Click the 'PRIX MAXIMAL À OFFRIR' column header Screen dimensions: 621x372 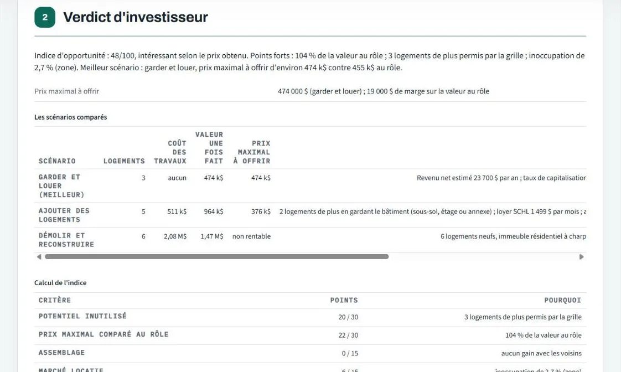(252, 152)
